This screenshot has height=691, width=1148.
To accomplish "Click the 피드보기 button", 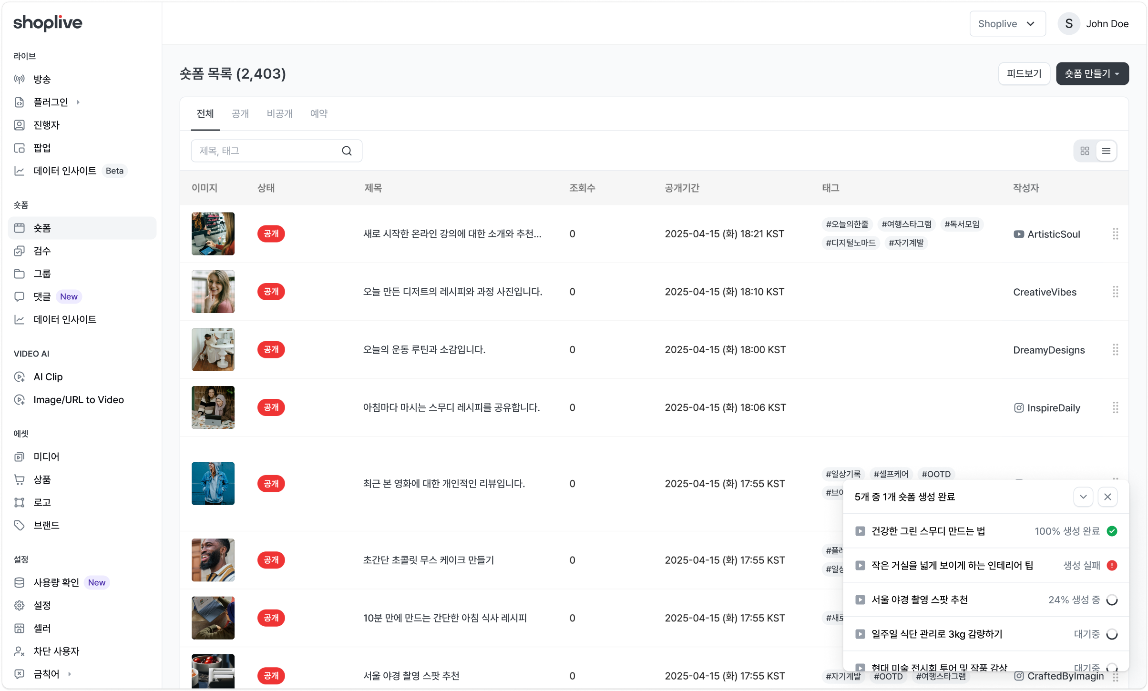I will pyautogui.click(x=1024, y=74).
